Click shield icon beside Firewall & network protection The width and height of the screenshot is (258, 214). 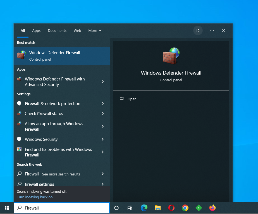[x=19, y=103]
